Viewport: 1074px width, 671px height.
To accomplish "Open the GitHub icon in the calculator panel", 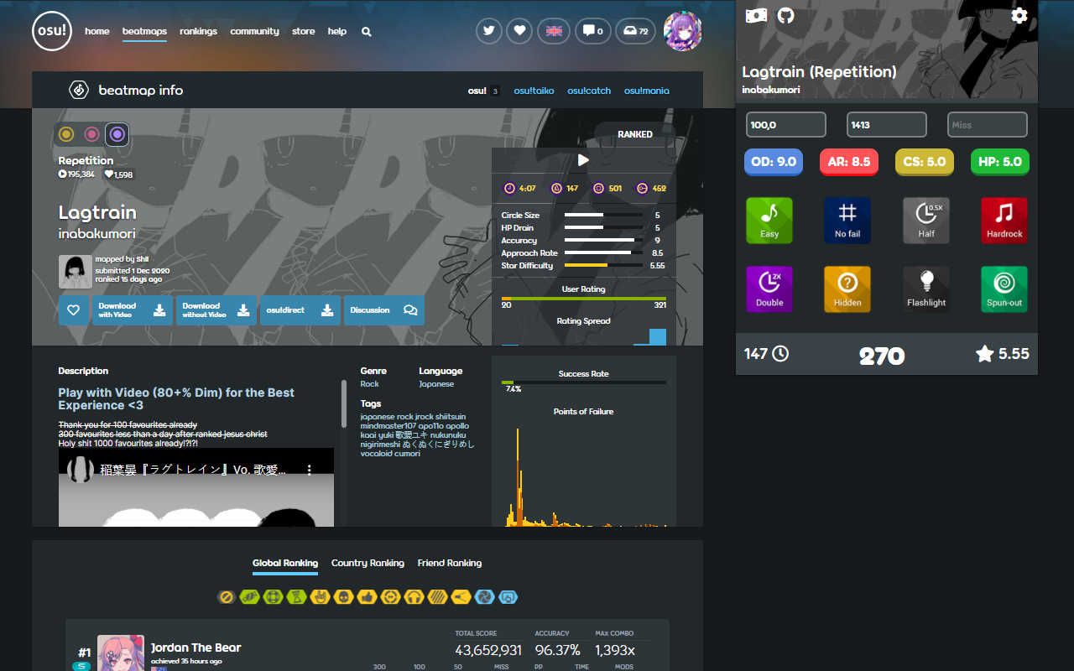I will point(785,16).
